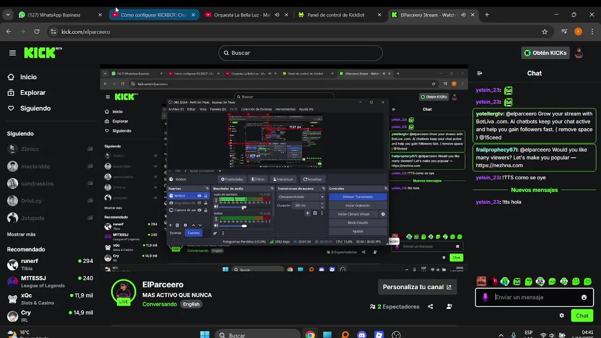Click Personaliza tu canal button
The height and width of the screenshot is (338, 601).
[x=417, y=287]
